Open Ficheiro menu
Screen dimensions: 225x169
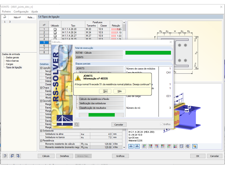[x=6, y=12]
